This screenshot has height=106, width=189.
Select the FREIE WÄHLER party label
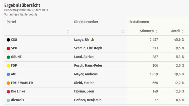[x=22, y=83]
